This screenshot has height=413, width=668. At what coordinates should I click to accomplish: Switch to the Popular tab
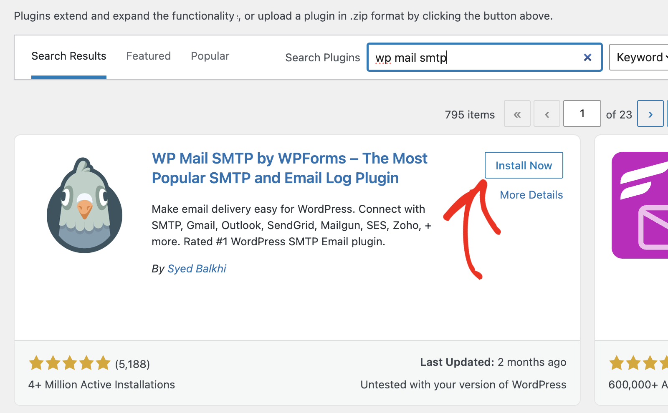(x=210, y=56)
